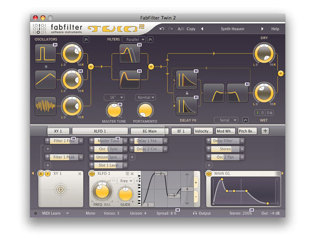This screenshot has height=237, width=315.
Task: Open XLFO 1 Free sync dropdown
Action: pos(125,181)
